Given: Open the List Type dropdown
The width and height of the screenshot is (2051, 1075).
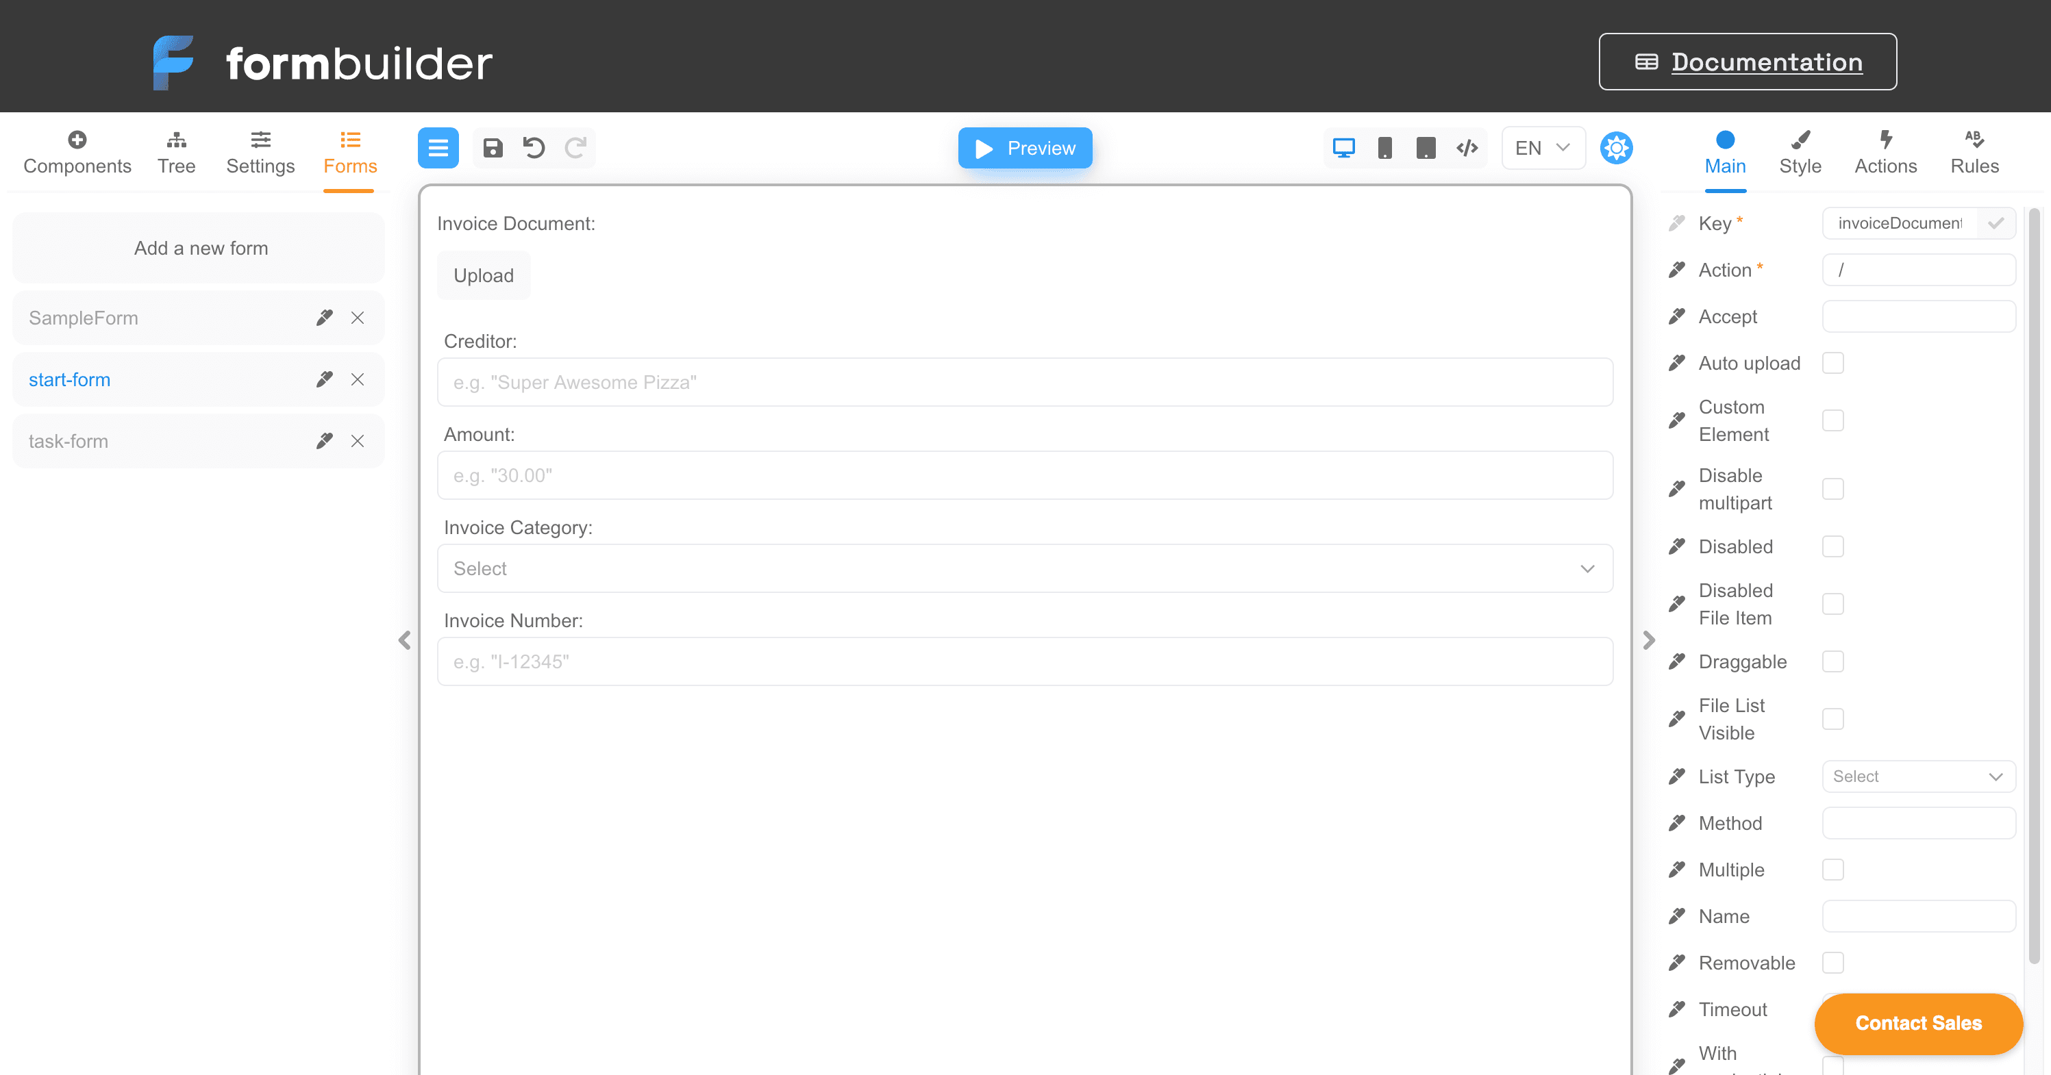Looking at the screenshot, I should 1918,776.
